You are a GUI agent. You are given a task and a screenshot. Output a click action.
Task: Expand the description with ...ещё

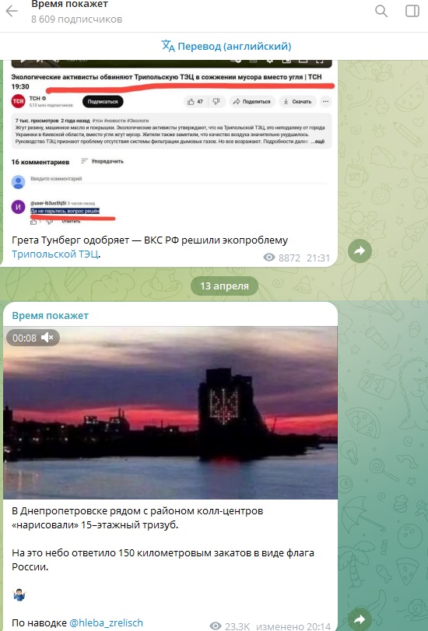(317, 142)
